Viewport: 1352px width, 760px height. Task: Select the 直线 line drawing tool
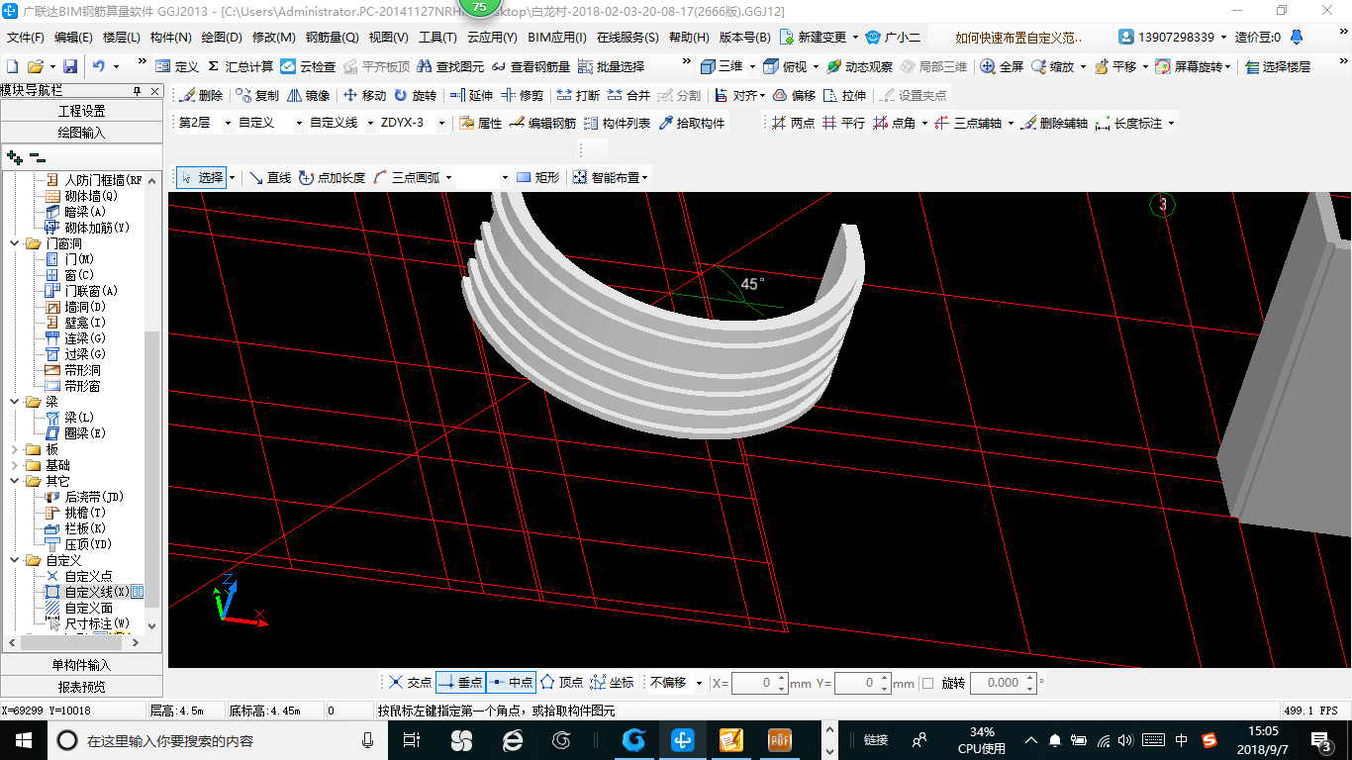click(x=270, y=178)
